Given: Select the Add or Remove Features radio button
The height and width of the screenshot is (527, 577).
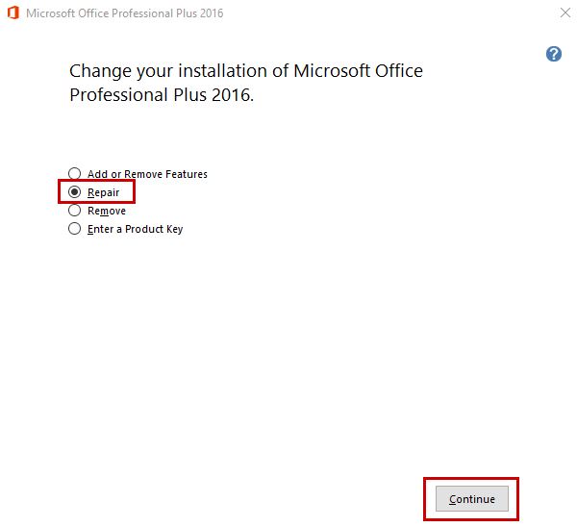Looking at the screenshot, I should click(x=74, y=174).
